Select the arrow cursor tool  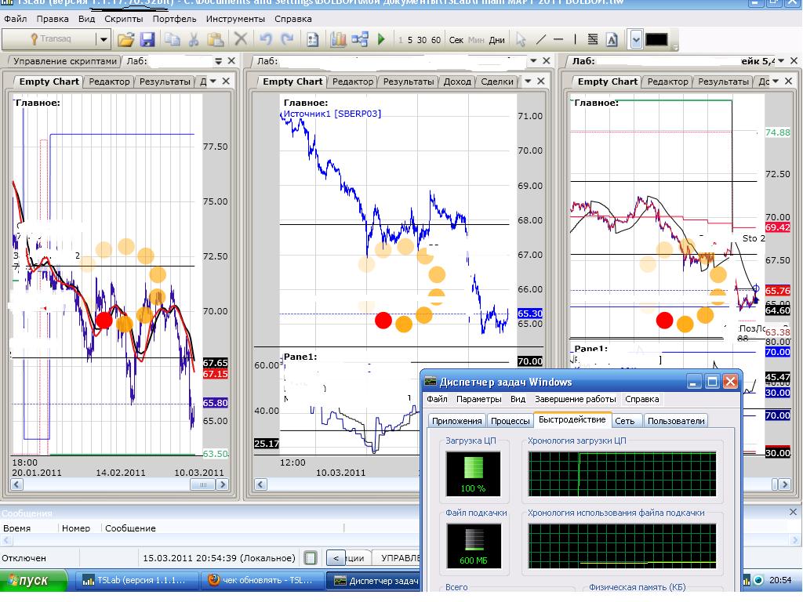521,39
